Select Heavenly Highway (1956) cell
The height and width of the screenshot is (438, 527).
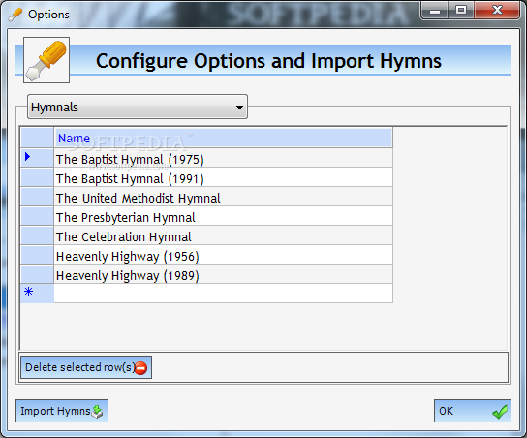(x=223, y=255)
